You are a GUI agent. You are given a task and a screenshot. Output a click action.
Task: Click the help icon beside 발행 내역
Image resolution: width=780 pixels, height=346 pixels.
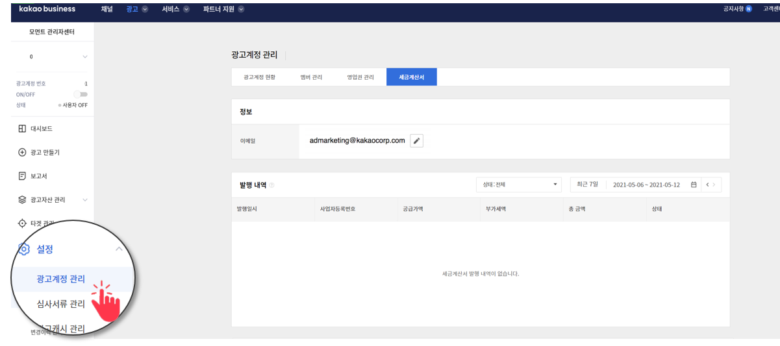271,185
